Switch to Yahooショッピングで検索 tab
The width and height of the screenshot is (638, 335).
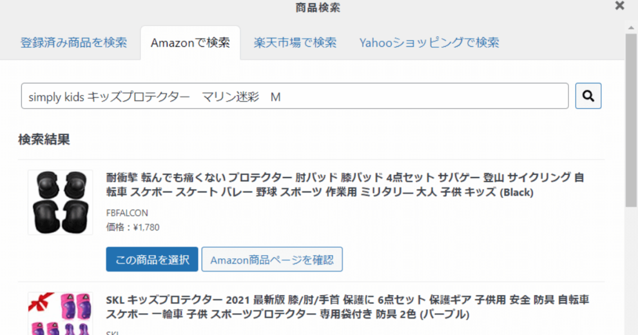(x=429, y=43)
